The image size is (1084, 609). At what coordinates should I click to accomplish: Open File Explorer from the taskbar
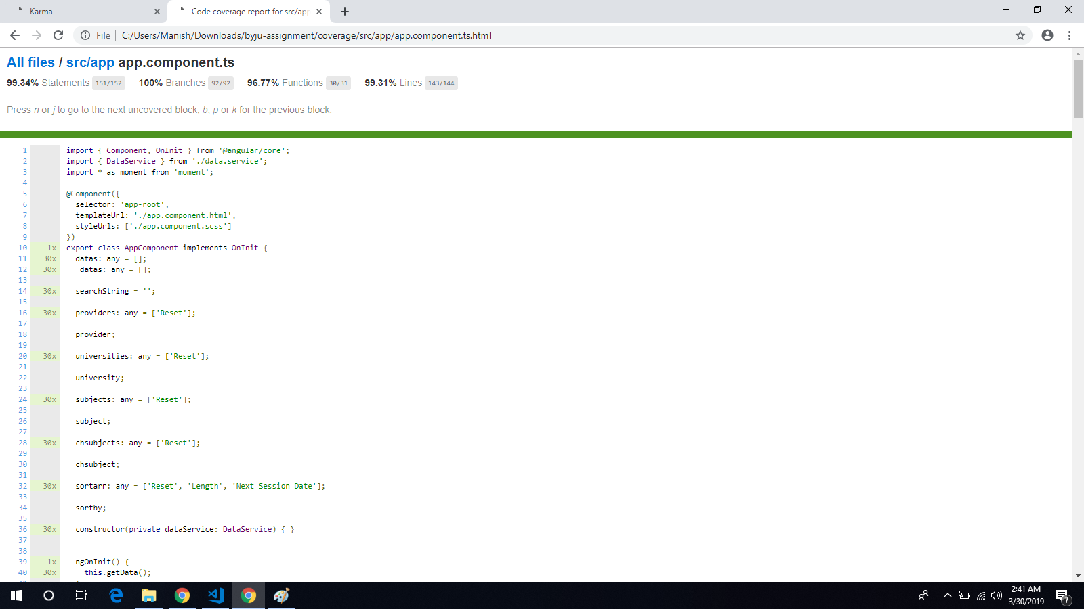click(149, 595)
